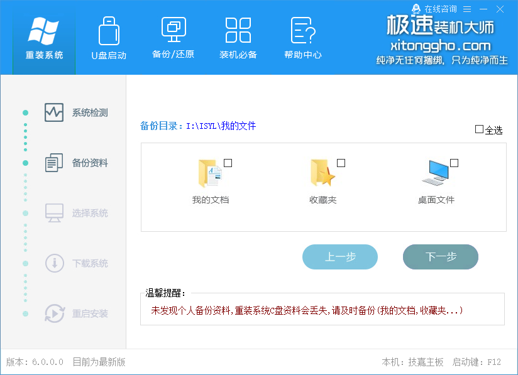Click the 启动键: F12 status text
The width and height of the screenshot is (518, 375).
click(477, 362)
